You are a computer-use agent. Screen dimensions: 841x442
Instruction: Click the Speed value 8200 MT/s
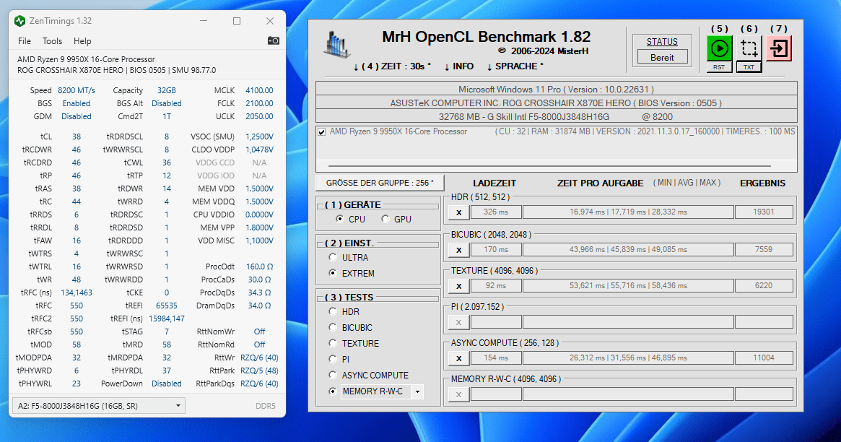[77, 90]
